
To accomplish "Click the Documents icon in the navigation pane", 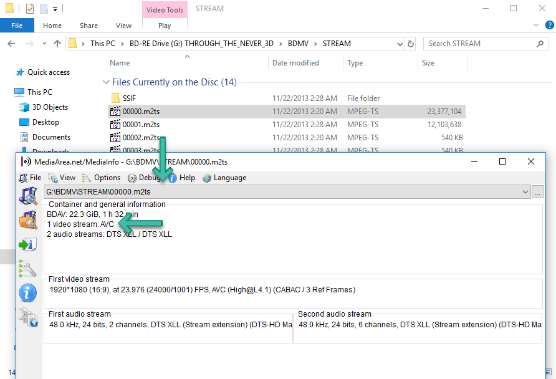I will (24, 137).
